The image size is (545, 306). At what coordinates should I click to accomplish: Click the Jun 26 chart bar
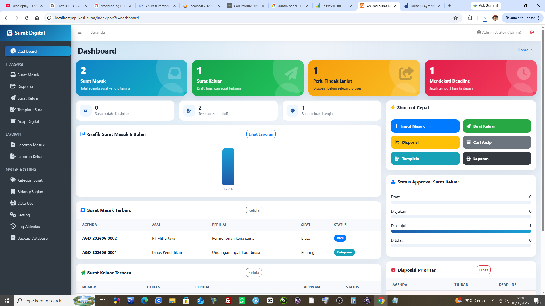point(228,166)
